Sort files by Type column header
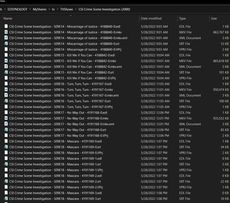Screen dimensions: 230x203 [183, 19]
